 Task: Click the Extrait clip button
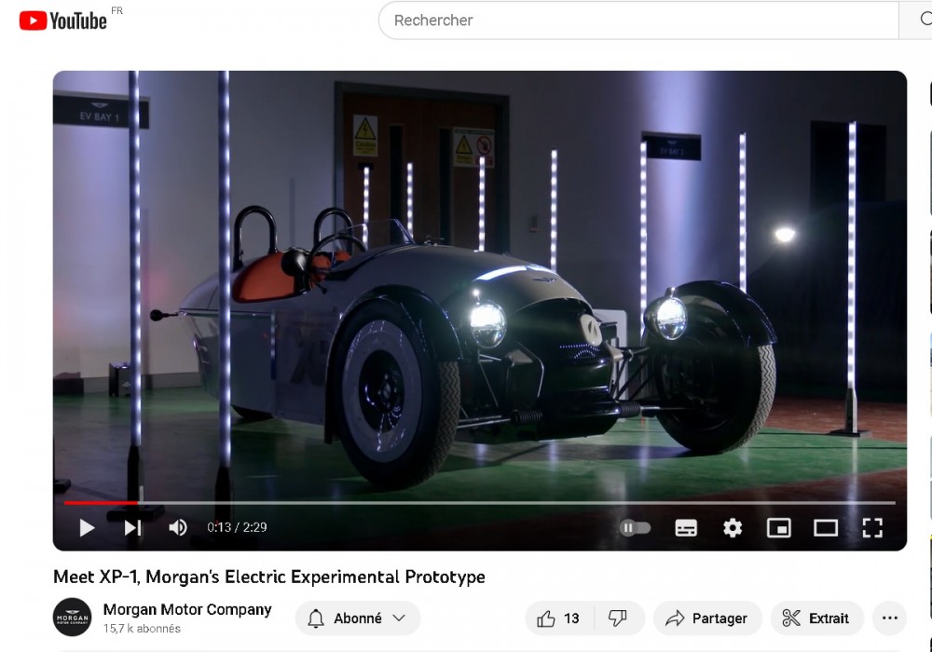[816, 618]
